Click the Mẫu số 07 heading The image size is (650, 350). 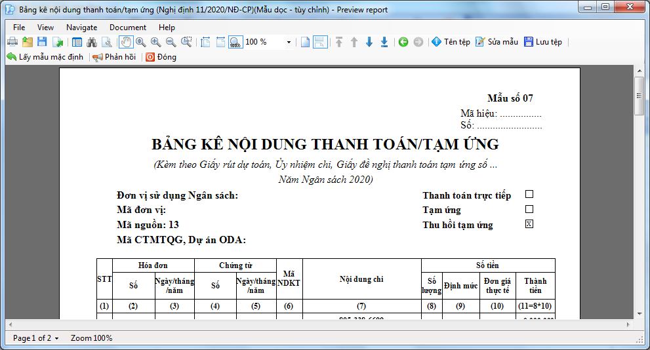pos(510,98)
